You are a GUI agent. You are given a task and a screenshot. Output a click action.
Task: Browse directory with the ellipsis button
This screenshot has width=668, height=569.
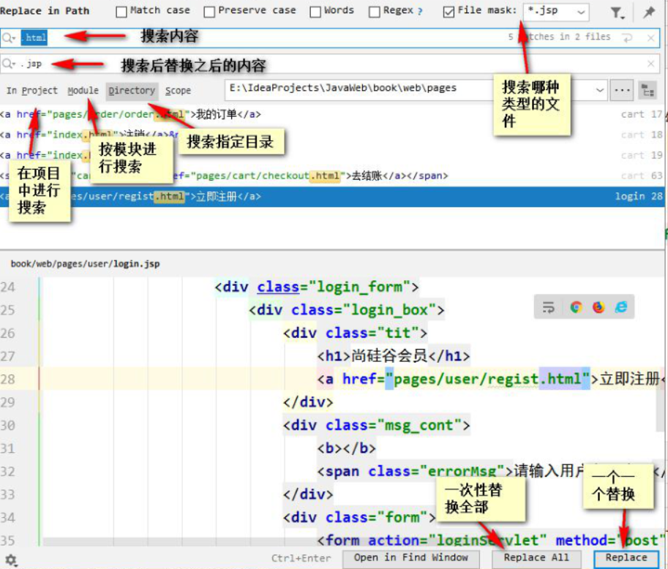(x=622, y=90)
